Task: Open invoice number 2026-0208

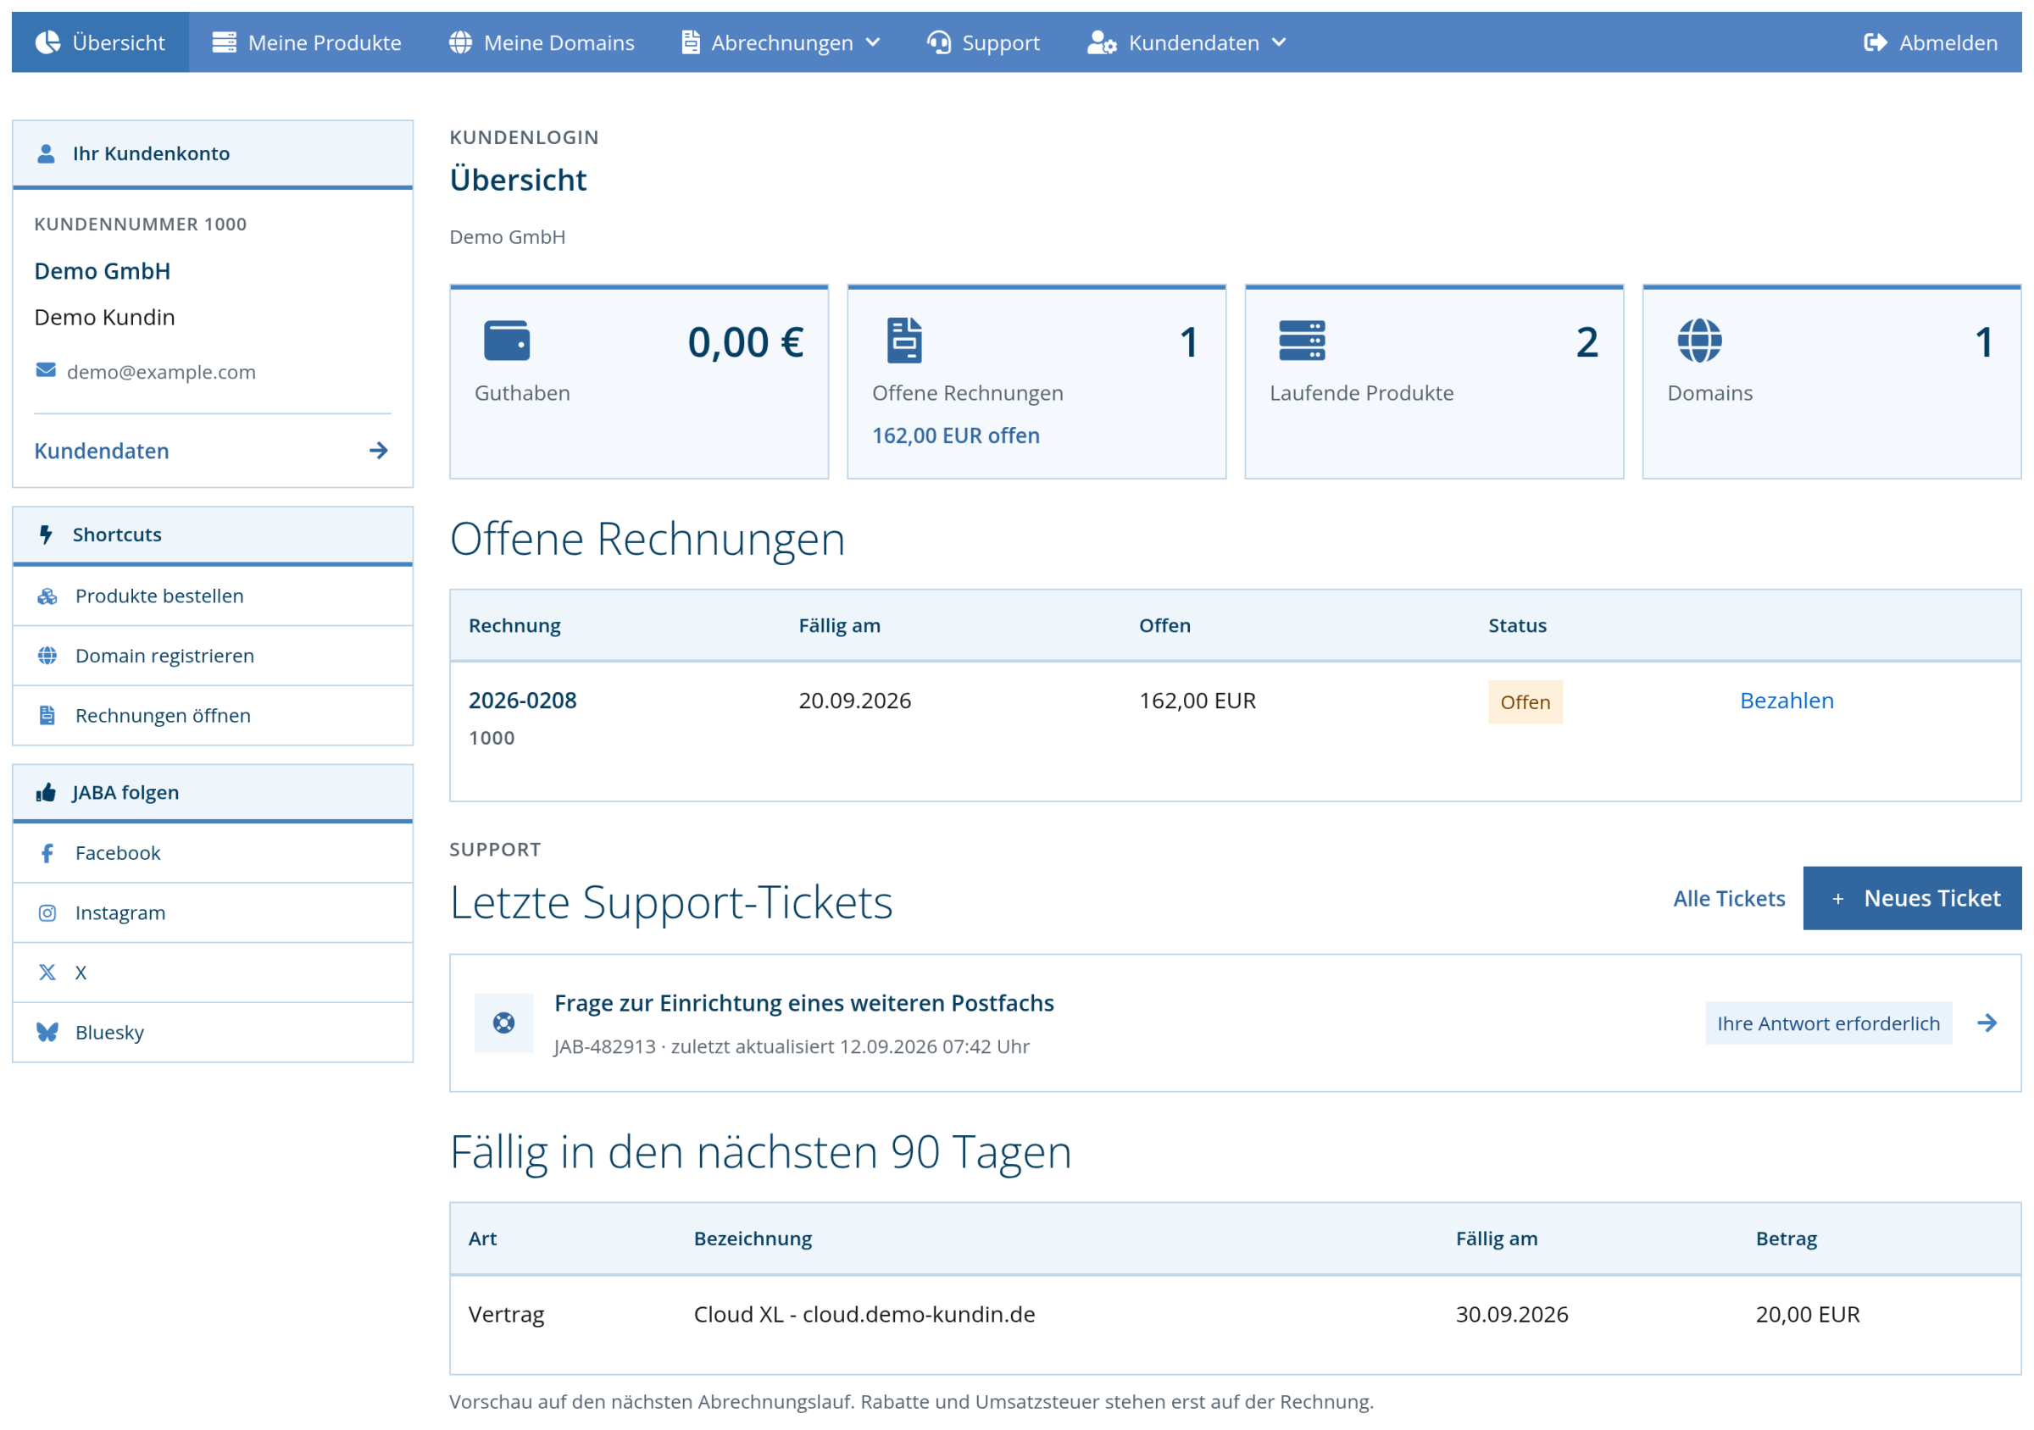Action: tap(523, 701)
